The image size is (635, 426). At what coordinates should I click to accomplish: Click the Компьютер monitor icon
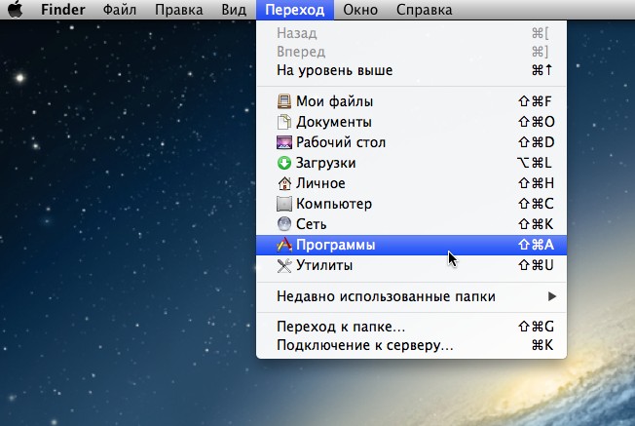[283, 204]
